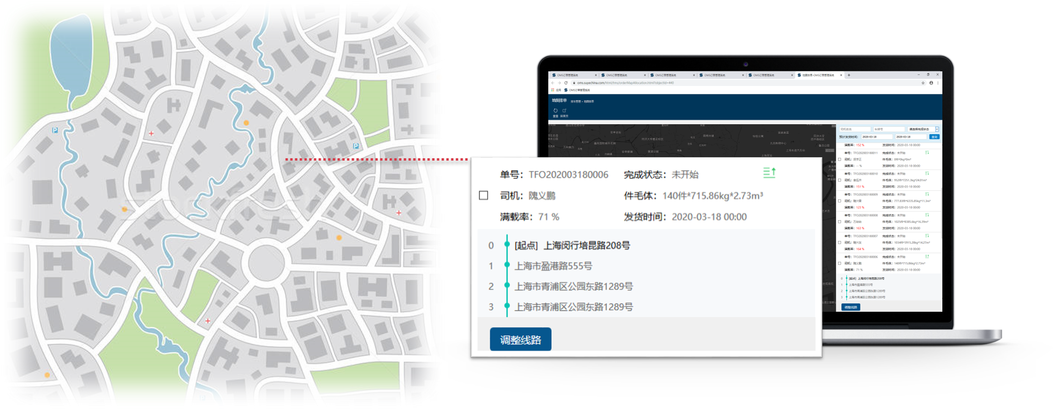
Task: Open the OMS订单管理系统 bookmark in bookmarks bar
Action: (x=577, y=90)
